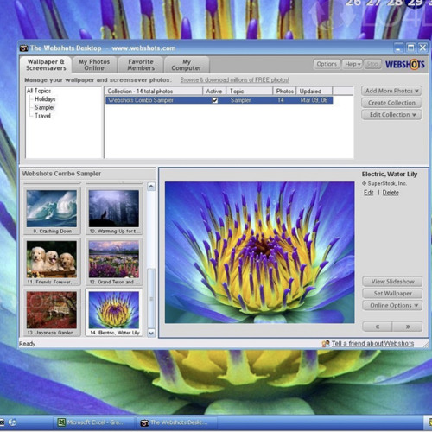Click the scroll up arrow in thumbnail list
The image size is (432, 432).
pos(151,187)
